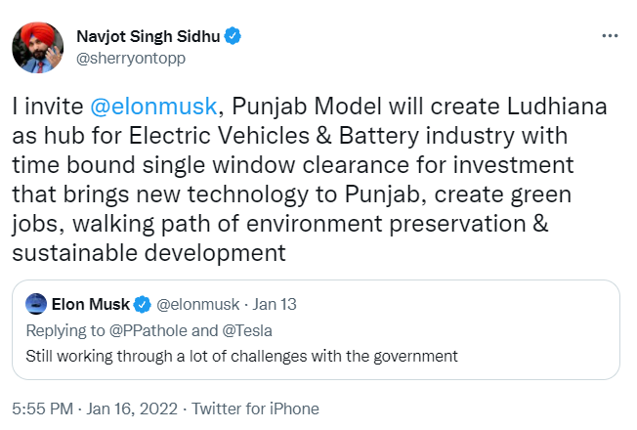Click the @PPathole mention in reply line
The width and height of the screenshot is (637, 430).
[140, 327]
